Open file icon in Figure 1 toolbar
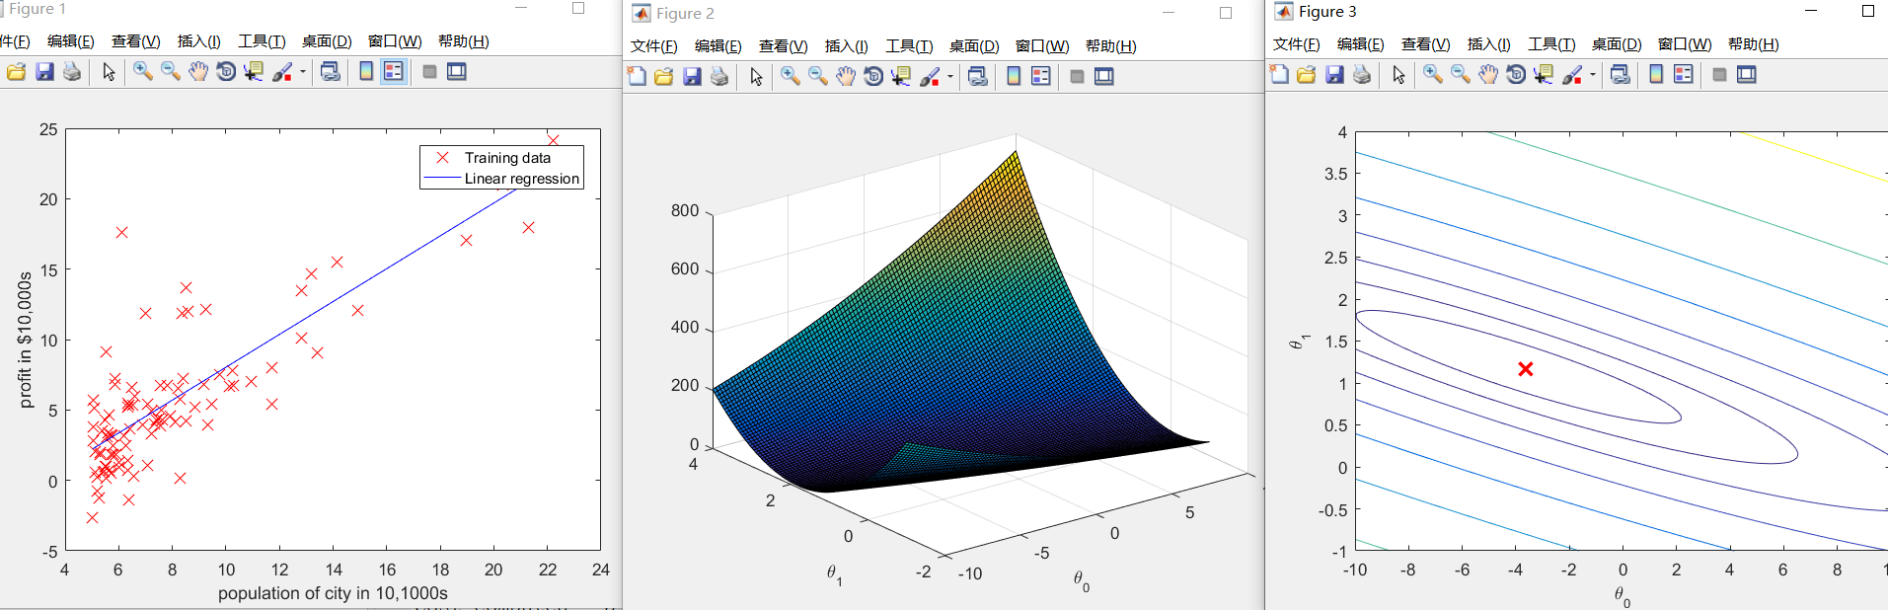The width and height of the screenshot is (1888, 610). 16,72
